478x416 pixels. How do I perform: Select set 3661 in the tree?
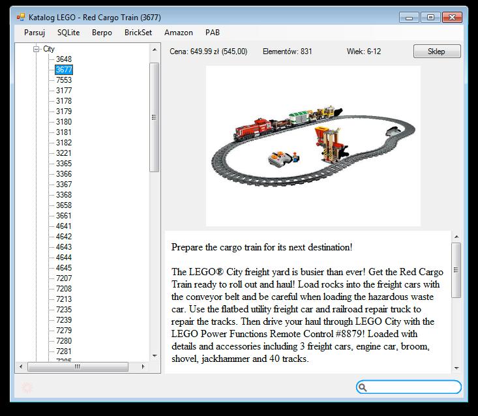coord(64,216)
